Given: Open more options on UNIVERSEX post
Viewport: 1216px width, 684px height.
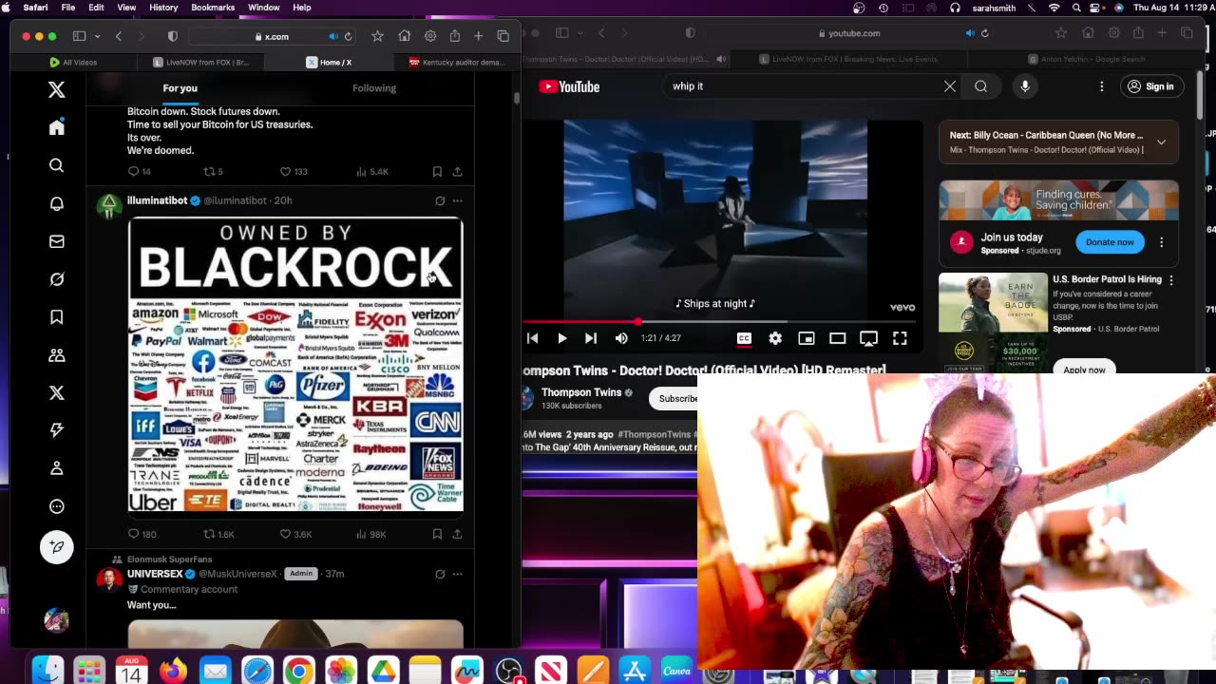Looking at the screenshot, I should [457, 574].
